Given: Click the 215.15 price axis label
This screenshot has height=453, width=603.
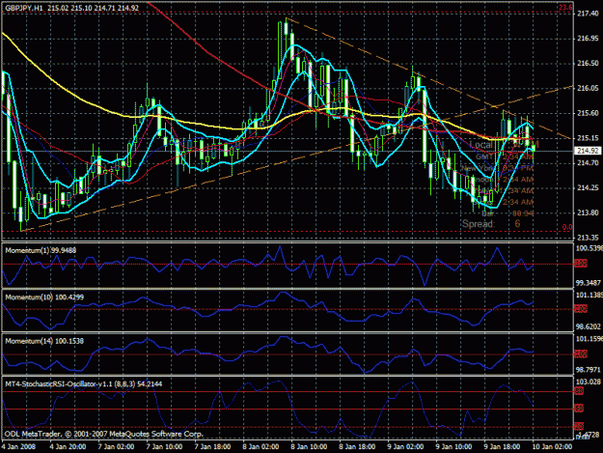Looking at the screenshot, I should [x=588, y=138].
